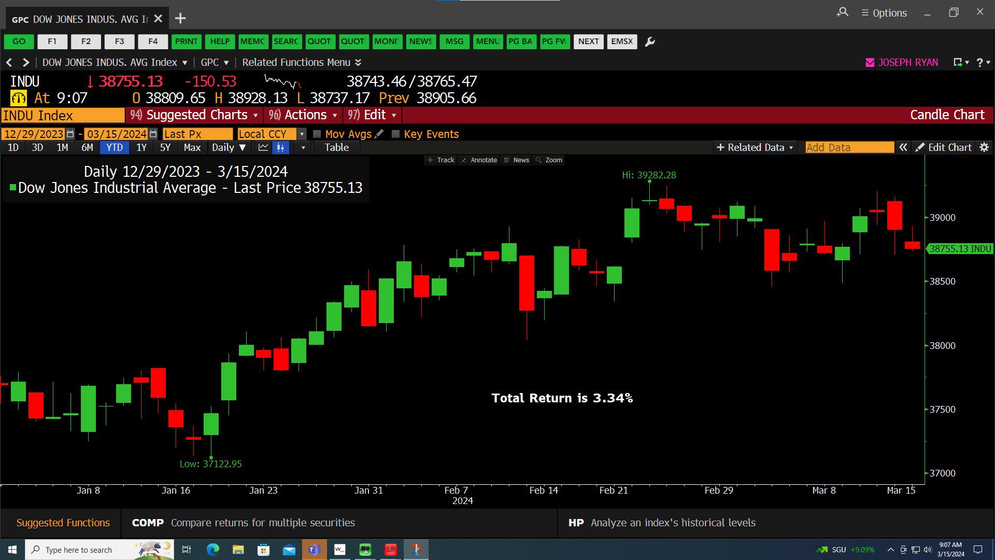Select the 1Y time range
This screenshot has height=560, width=995.
tap(141, 148)
